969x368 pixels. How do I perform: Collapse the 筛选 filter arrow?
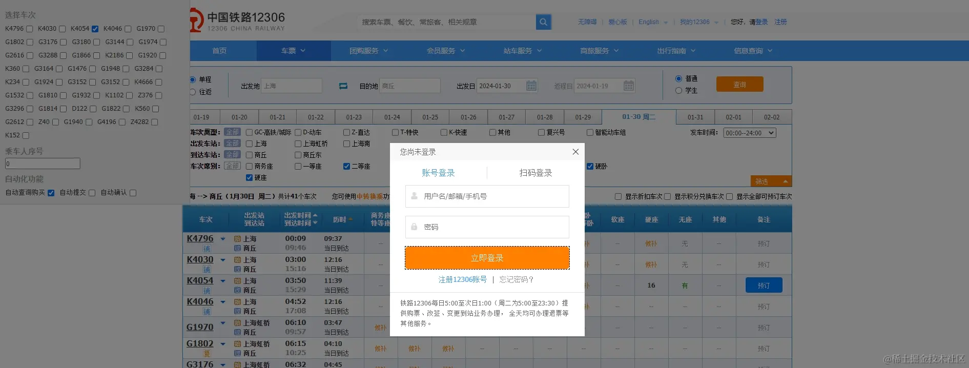785,181
